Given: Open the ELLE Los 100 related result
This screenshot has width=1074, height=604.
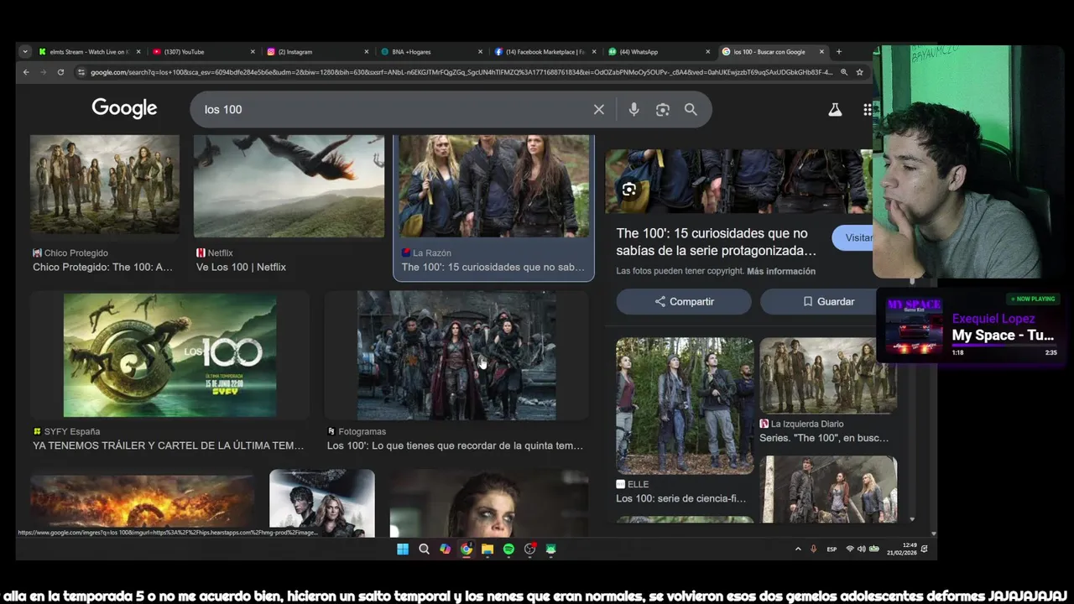Looking at the screenshot, I should click(680, 498).
